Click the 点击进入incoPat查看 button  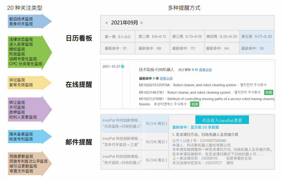pyautogui.click(x=222, y=120)
